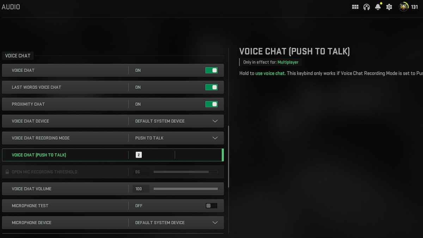Disable Last Words Voice Chat
The height and width of the screenshot is (238, 423).
point(211,87)
